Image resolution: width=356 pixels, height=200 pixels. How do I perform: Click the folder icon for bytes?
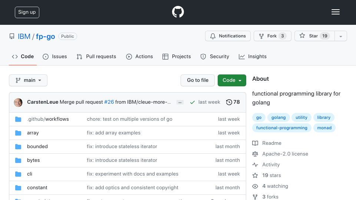tap(18, 160)
